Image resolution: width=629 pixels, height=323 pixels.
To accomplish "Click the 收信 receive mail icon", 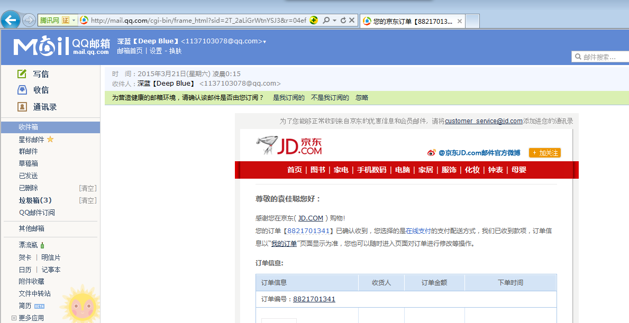I will pos(22,90).
